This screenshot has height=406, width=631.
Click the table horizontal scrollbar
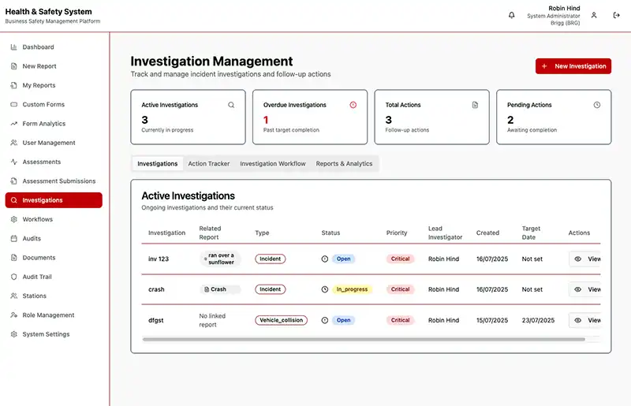click(x=364, y=340)
